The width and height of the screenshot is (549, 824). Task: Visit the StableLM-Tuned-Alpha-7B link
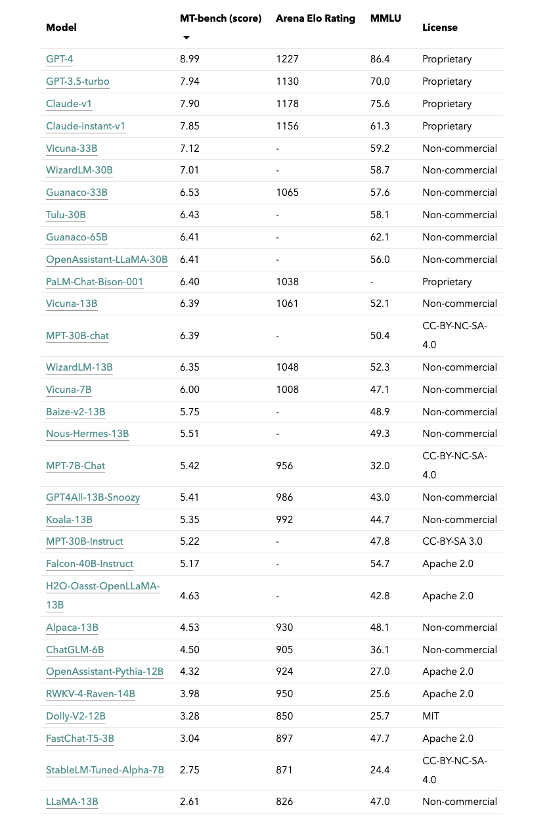pyautogui.click(x=105, y=770)
